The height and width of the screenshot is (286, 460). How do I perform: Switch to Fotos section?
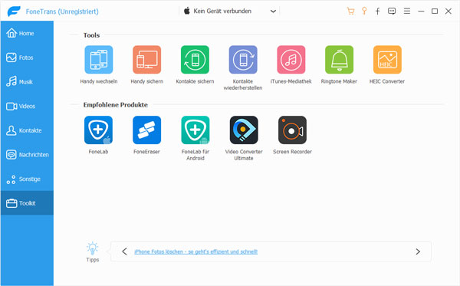(x=27, y=58)
